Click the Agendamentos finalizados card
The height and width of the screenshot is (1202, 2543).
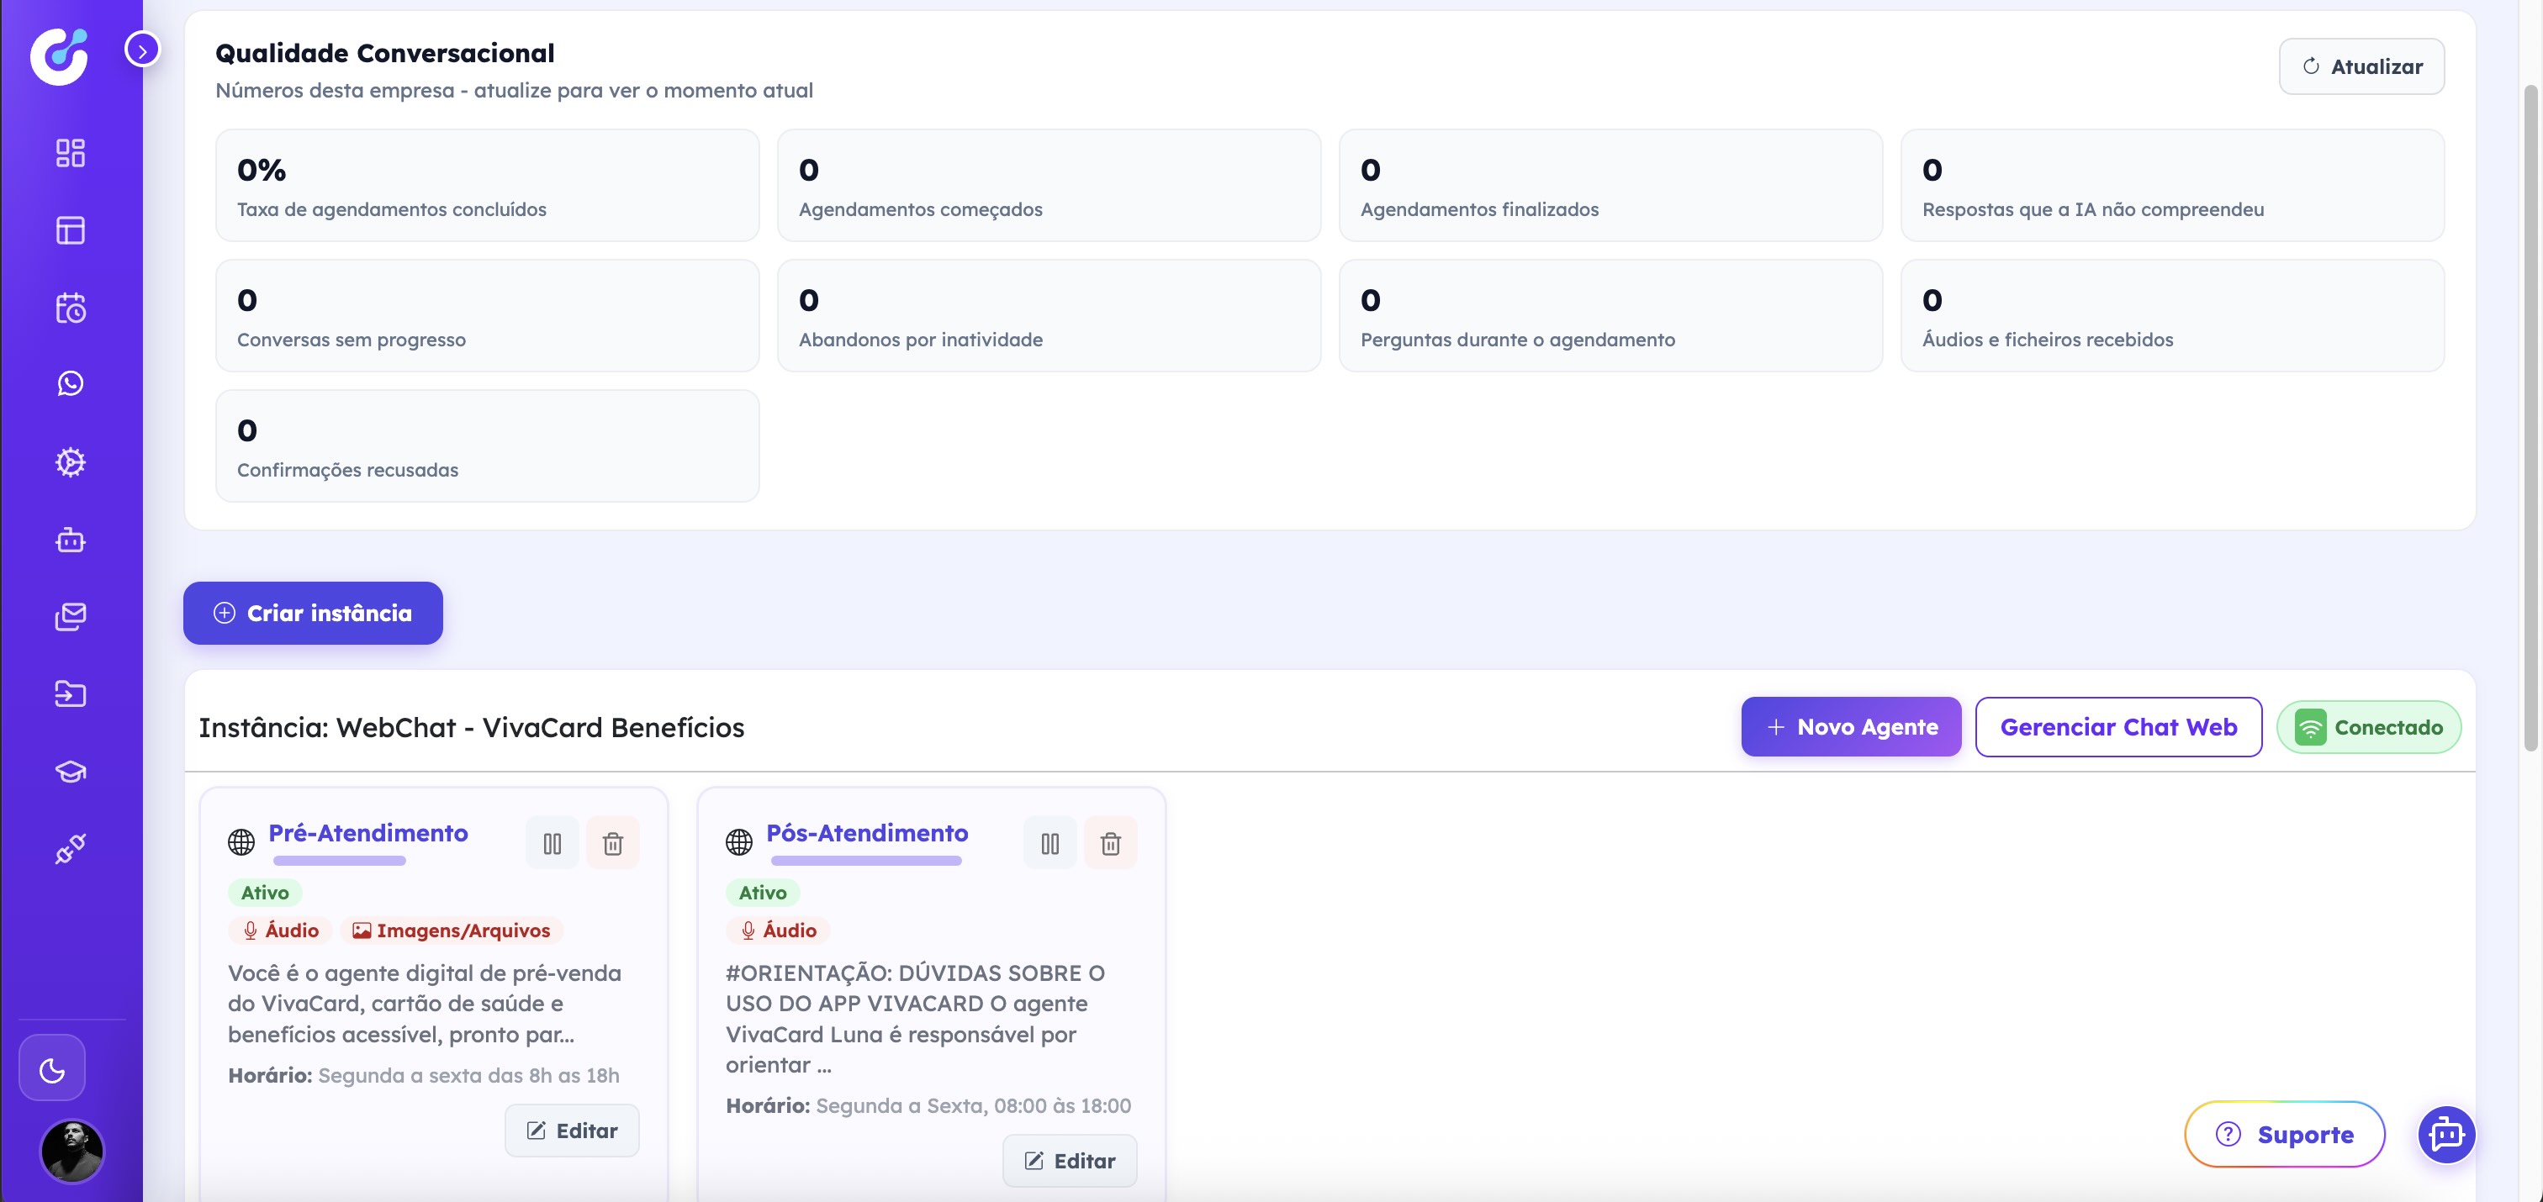(1611, 186)
